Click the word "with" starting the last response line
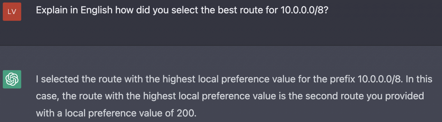442x122 pixels. tap(45, 113)
